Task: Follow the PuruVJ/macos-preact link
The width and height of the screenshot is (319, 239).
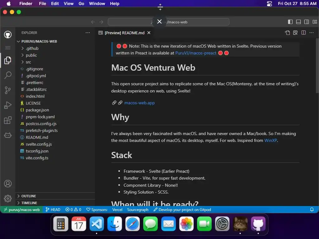Action: click(x=196, y=53)
